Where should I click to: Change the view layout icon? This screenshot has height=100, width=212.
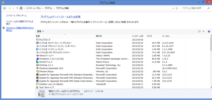(200, 31)
